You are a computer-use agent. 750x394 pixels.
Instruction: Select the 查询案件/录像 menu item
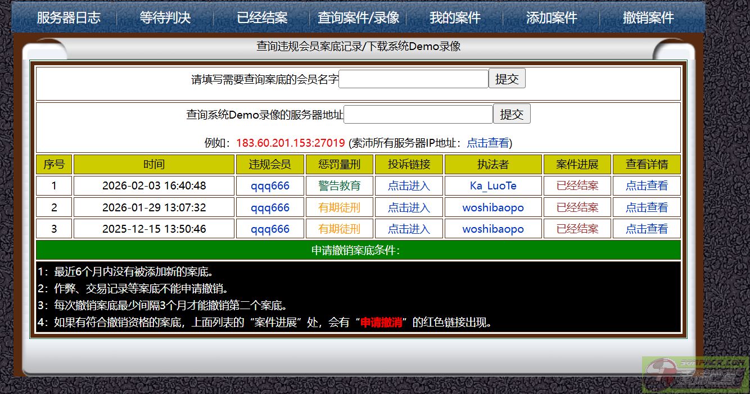pyautogui.click(x=358, y=18)
